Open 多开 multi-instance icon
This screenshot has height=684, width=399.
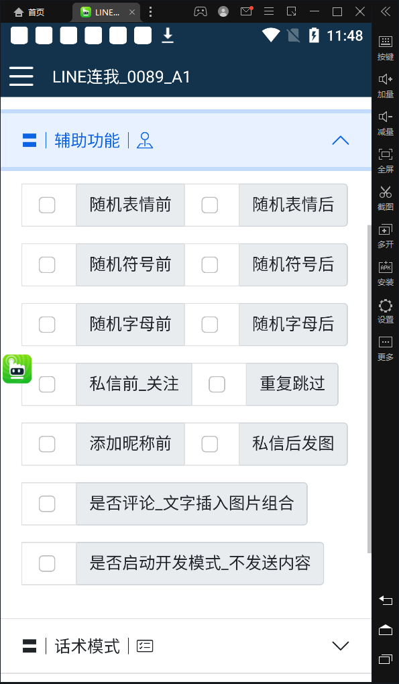coord(386,235)
